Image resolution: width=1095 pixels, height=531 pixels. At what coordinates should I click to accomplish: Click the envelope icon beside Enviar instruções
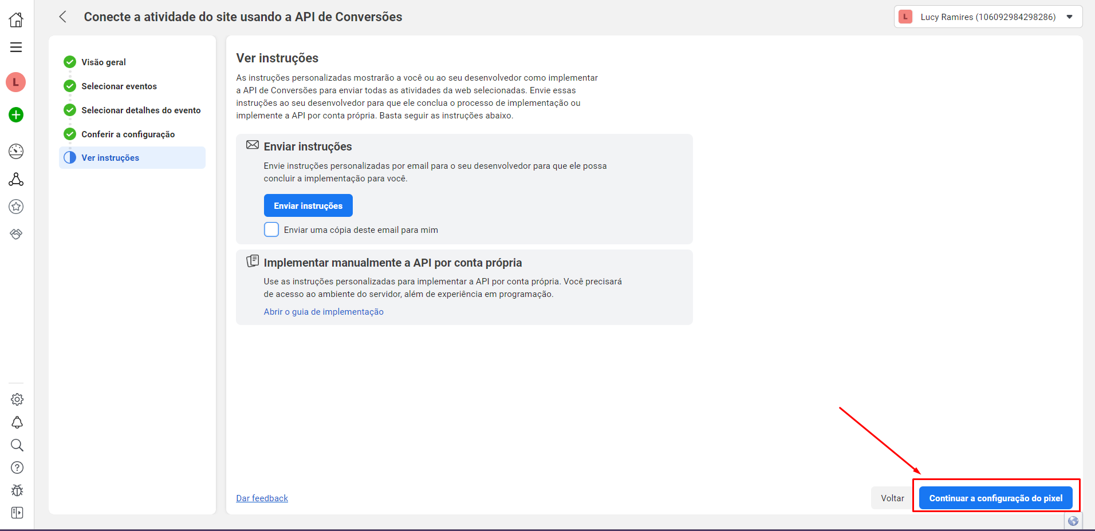coord(253,145)
